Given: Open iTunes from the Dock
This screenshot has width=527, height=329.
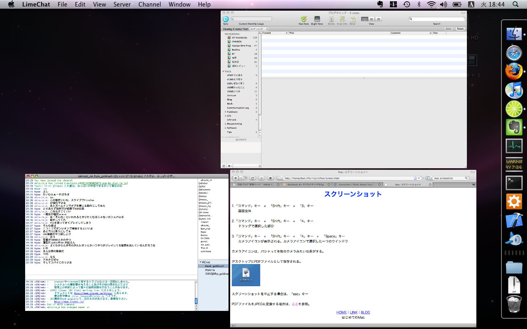Looking at the screenshot, I should point(514,90).
